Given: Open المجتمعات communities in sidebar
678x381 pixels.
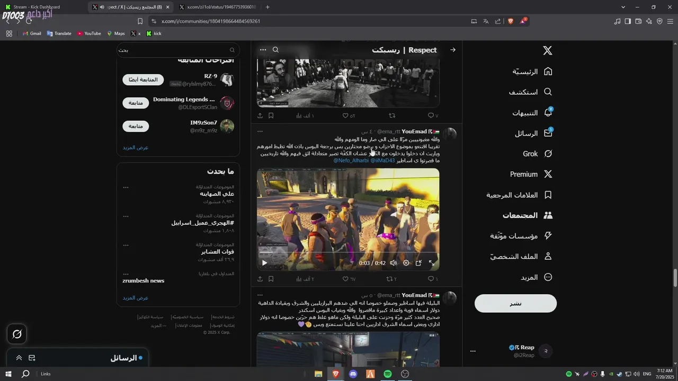Looking at the screenshot, I should pos(528,215).
